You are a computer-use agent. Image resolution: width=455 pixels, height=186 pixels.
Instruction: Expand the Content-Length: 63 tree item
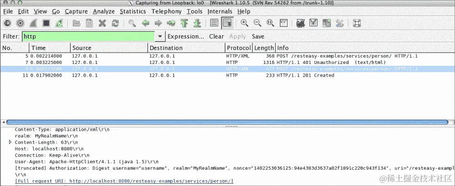[x=10, y=142]
